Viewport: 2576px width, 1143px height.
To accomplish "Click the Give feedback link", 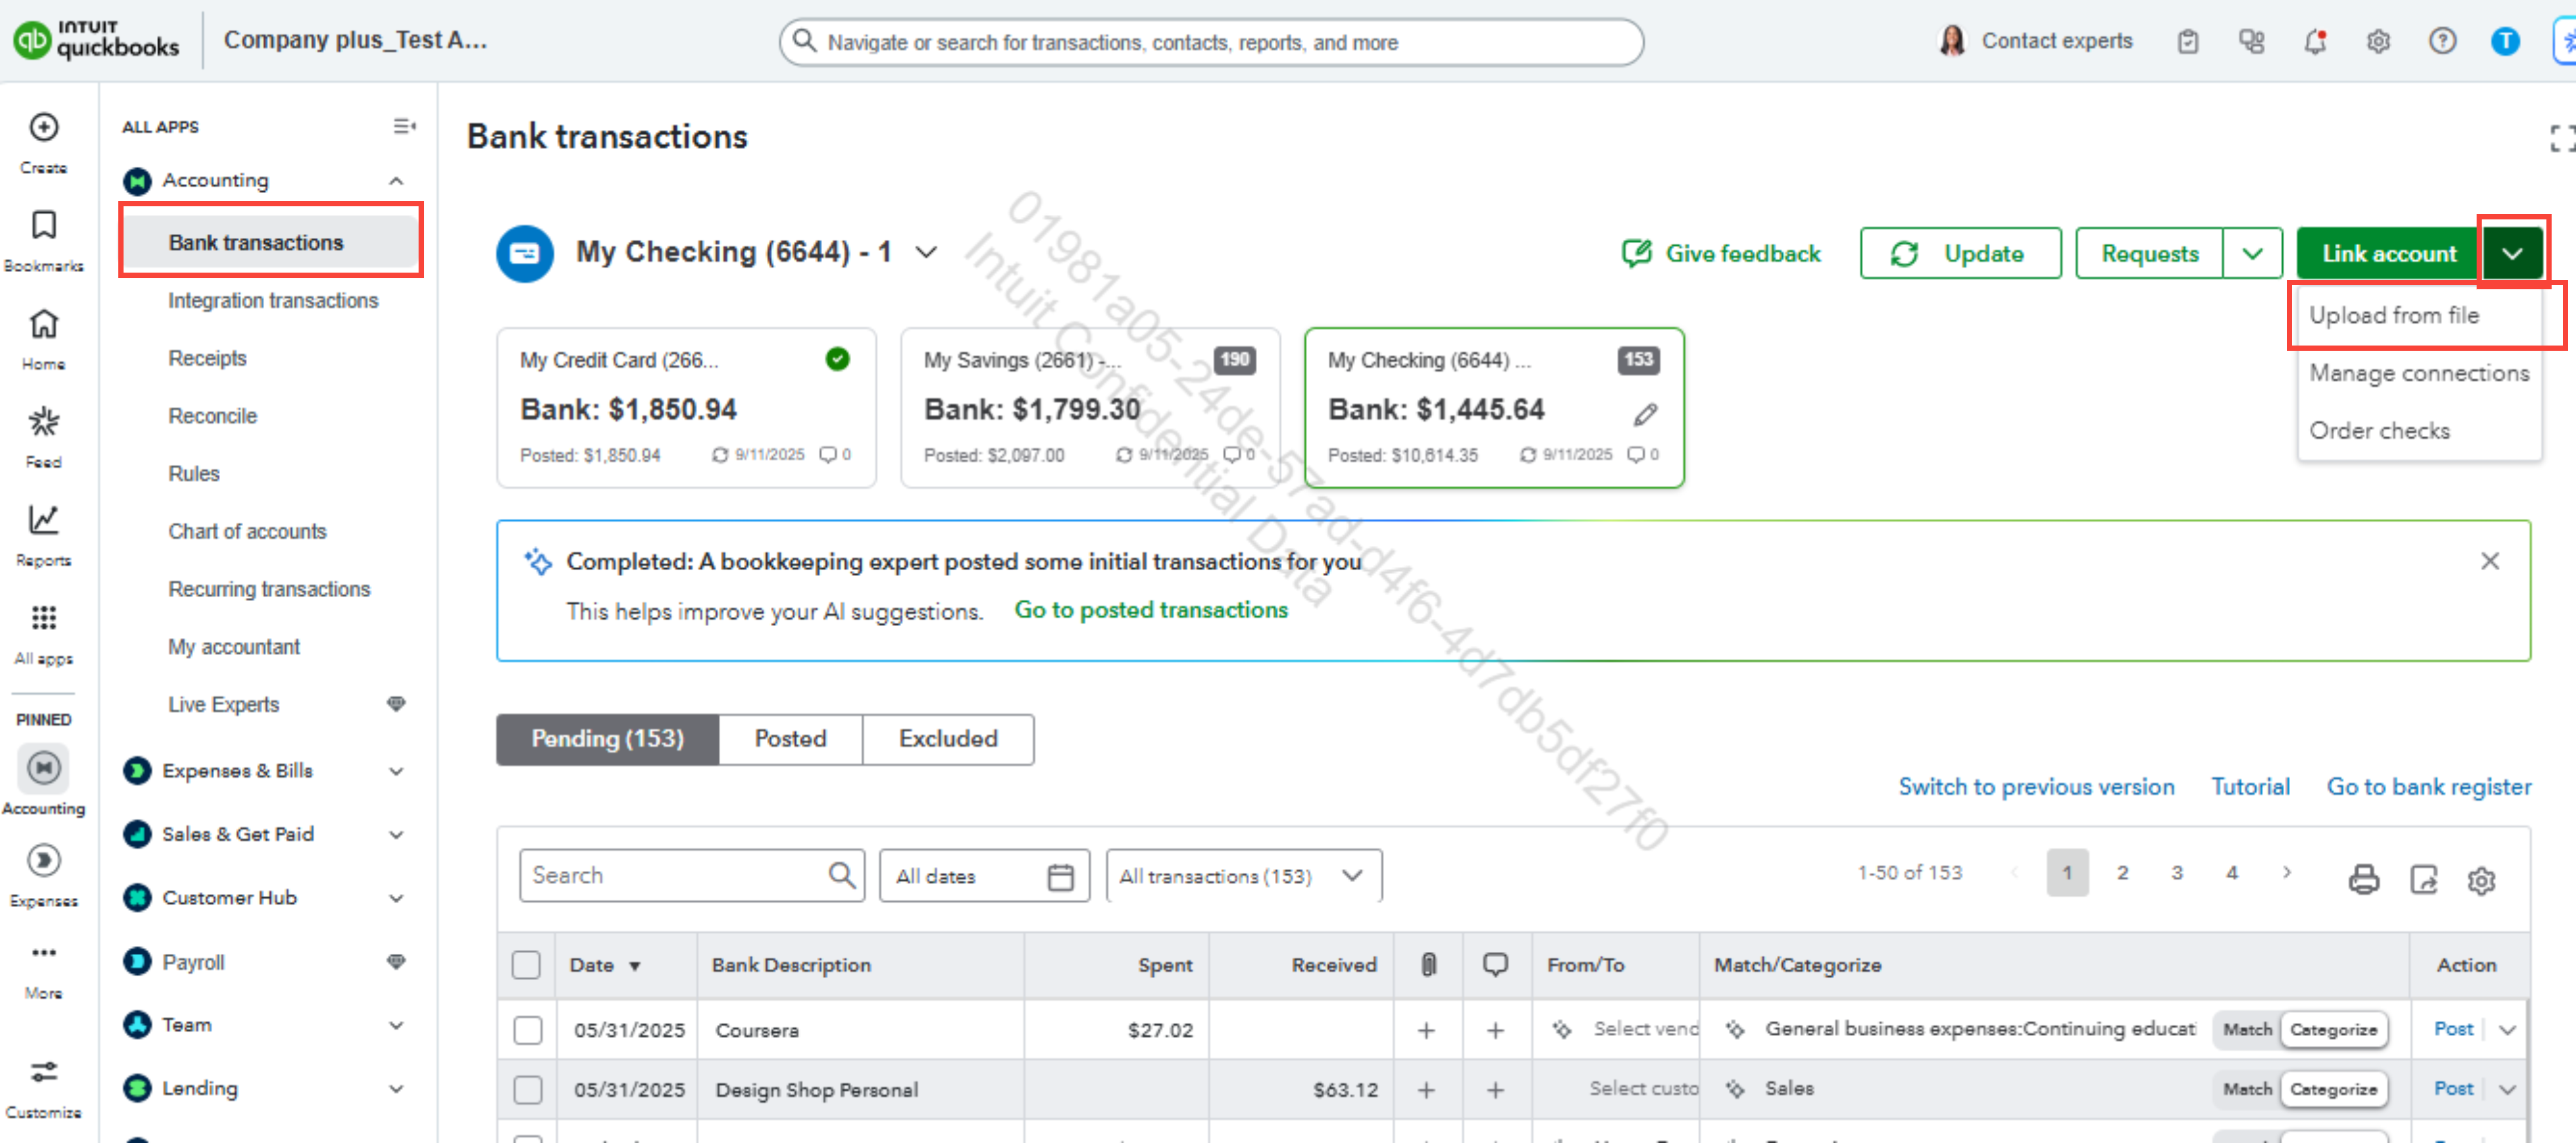I will point(1721,254).
